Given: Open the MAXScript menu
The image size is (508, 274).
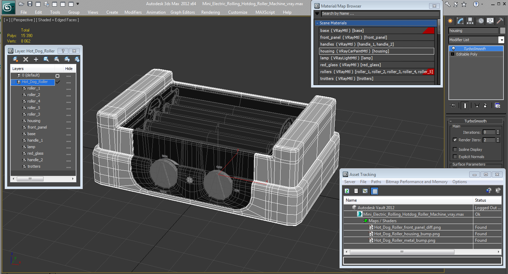Looking at the screenshot, I should [x=265, y=12].
